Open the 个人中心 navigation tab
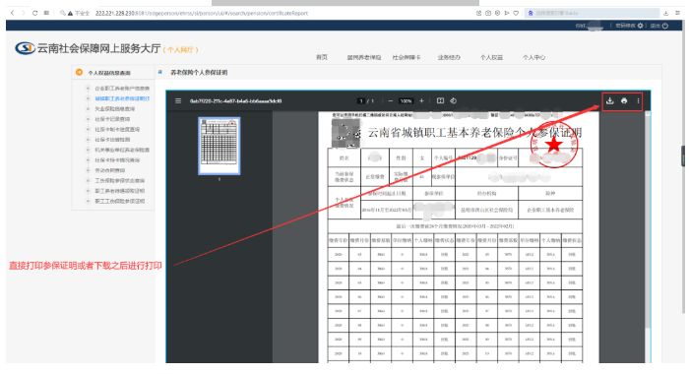The image size is (689, 374). 533,57
